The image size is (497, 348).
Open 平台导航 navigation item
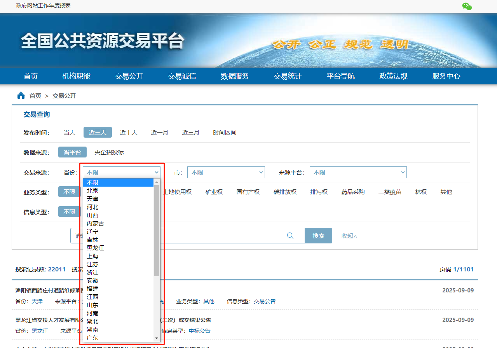(x=341, y=76)
